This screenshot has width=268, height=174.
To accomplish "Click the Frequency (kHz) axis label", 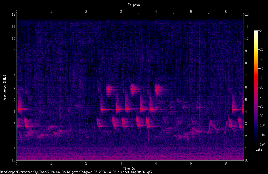I will point(5,88).
